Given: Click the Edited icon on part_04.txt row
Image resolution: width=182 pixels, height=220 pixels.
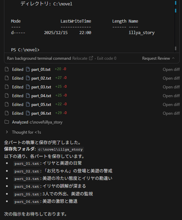Looking at the screenshot, I should pyautogui.click(x=7, y=95).
